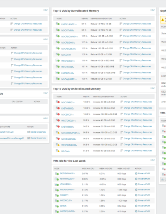Open the EASTCLIENT01v node link
Viewport: 166px width, 214px height.
pyautogui.click(x=69, y=24)
